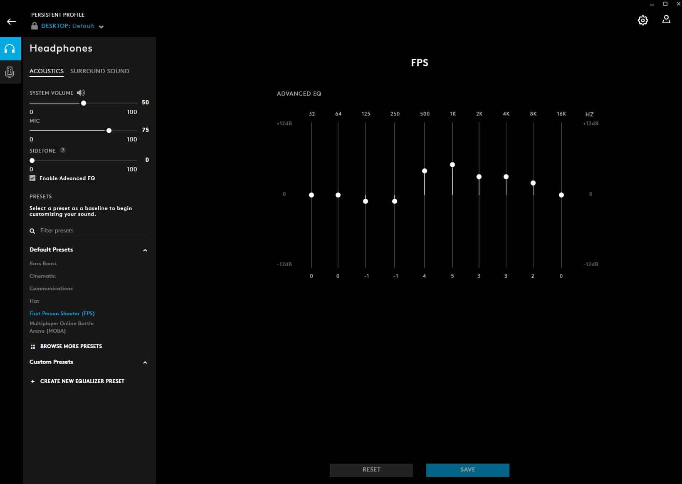Screen dimensions: 682x484
Task: Click the 500 Hz EQ band handle
Action: pyautogui.click(x=425, y=171)
